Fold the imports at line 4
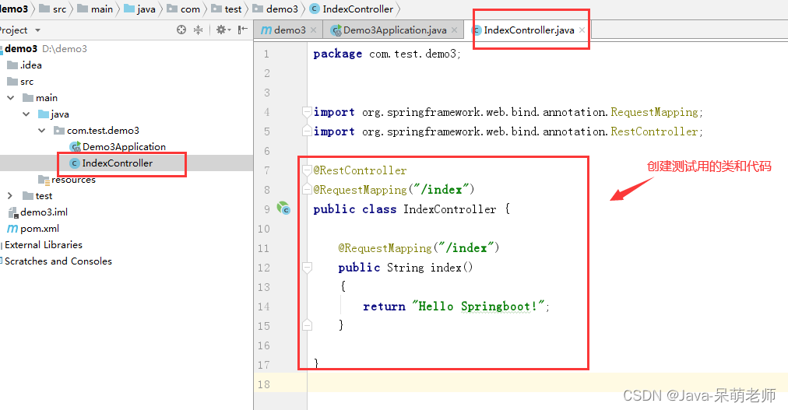The width and height of the screenshot is (788, 410). 307,111
